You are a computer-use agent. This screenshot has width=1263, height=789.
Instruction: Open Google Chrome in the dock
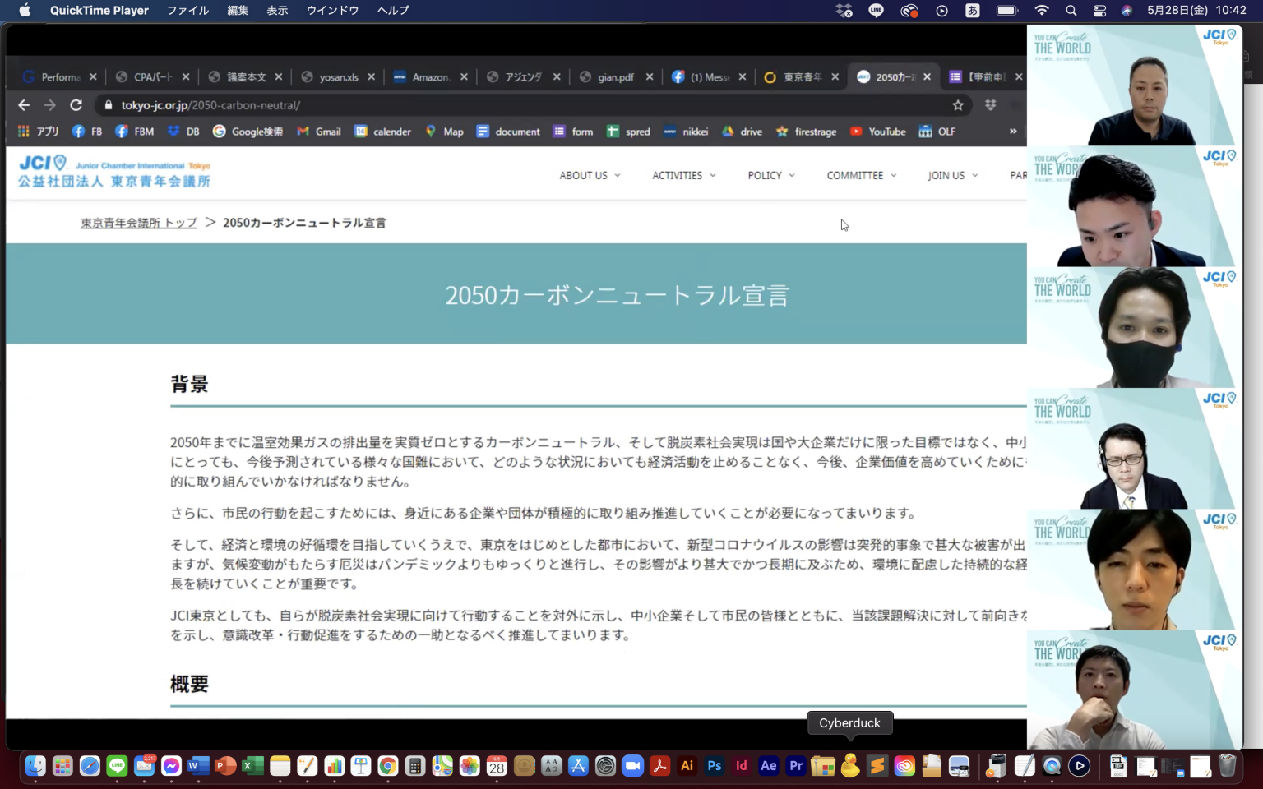click(x=388, y=766)
